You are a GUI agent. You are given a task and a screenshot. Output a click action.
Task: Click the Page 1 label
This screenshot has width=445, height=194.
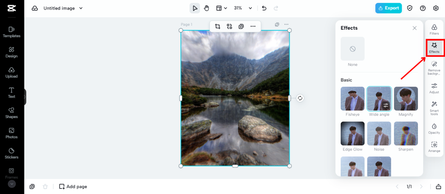click(186, 25)
